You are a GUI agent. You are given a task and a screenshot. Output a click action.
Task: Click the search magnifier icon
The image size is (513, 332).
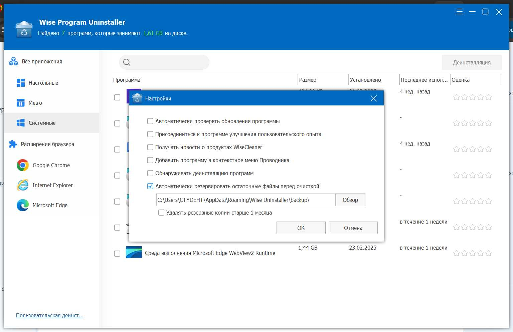coord(127,62)
